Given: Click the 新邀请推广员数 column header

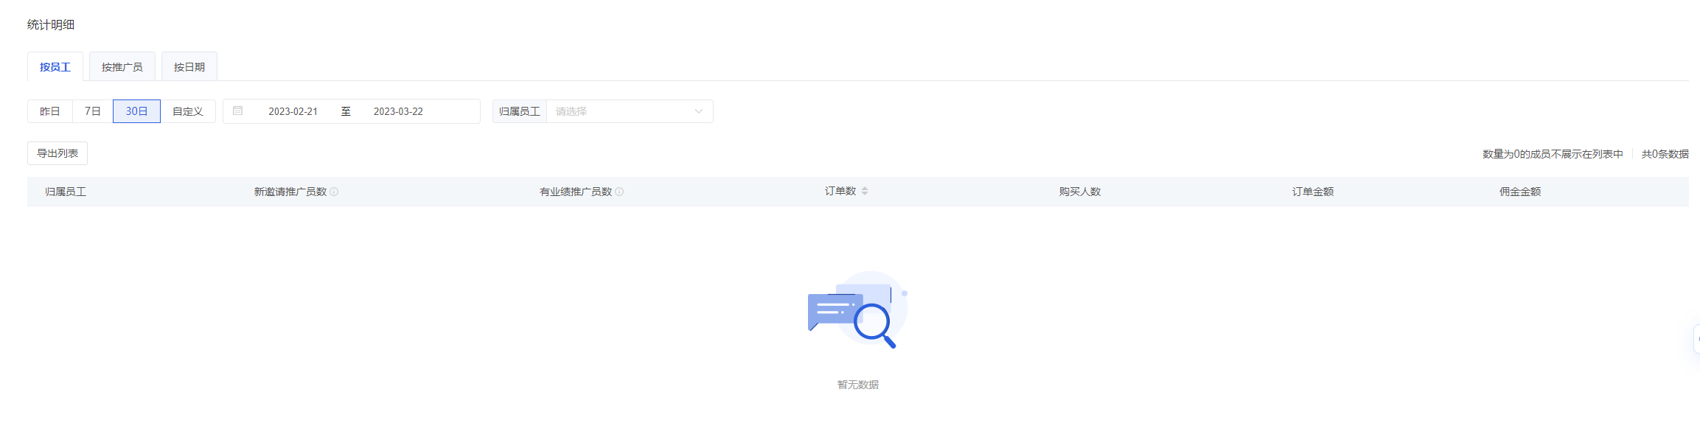Looking at the screenshot, I should [290, 192].
